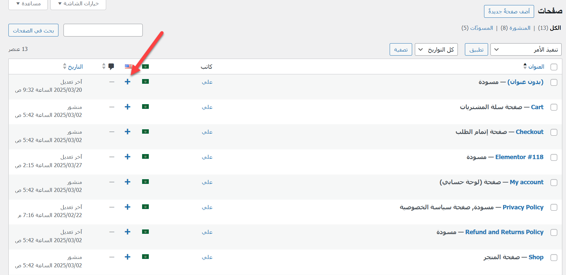Viewport: 566px width, 275px height.
Task: Open the bulk actions dropdown
Action: point(526,50)
